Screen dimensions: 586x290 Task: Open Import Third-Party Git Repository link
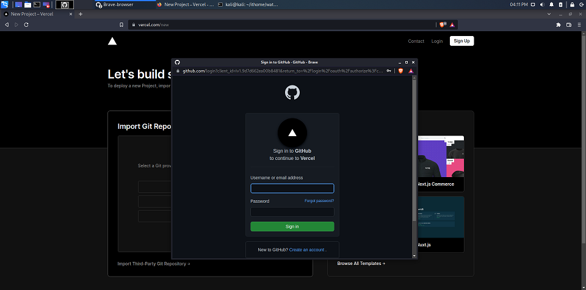[x=154, y=264]
